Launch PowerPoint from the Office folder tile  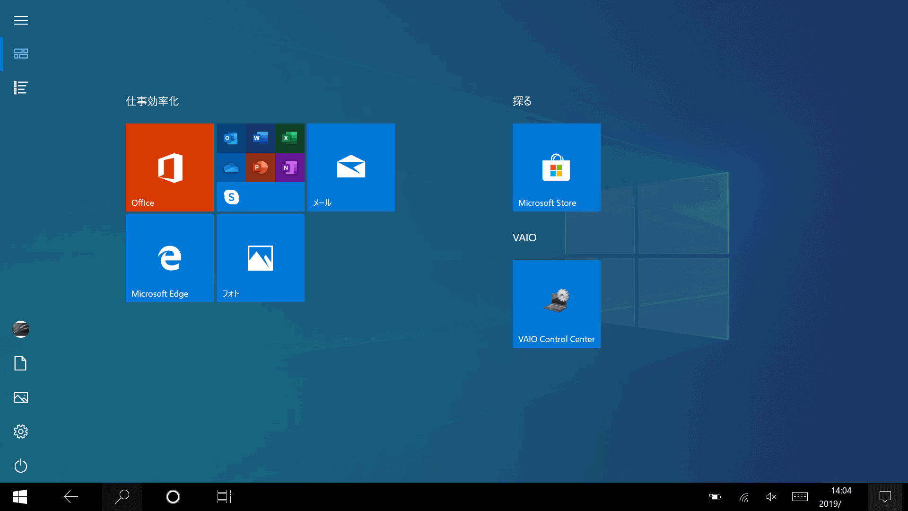click(260, 167)
